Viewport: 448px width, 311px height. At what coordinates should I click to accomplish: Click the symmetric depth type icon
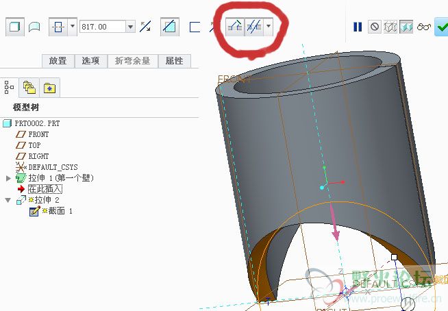point(58,27)
